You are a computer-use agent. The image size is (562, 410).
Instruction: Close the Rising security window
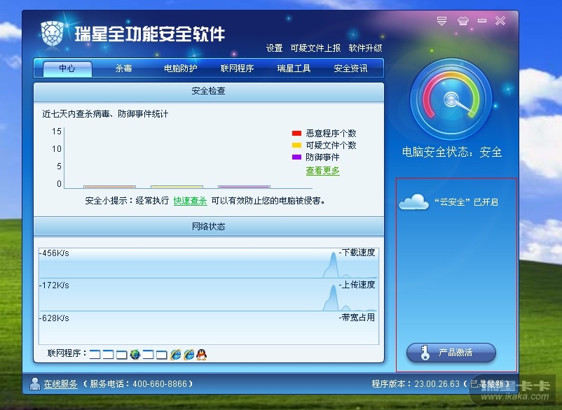coord(500,21)
